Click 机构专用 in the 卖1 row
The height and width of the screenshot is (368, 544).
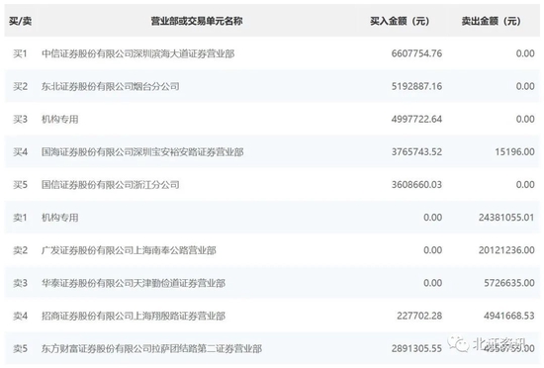pos(60,218)
